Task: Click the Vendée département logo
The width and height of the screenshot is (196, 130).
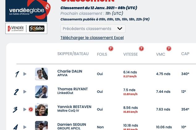Action: (x=16, y=29)
